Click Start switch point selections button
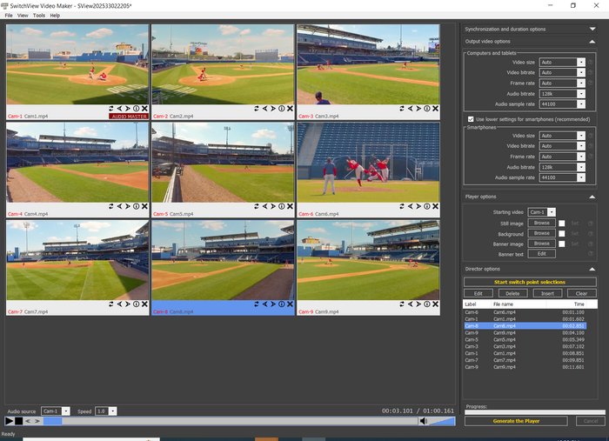Screen dimensions: 609x441 point(529,282)
